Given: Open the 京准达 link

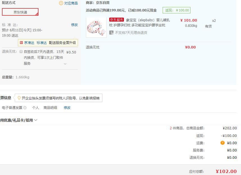Looking at the screenshot, I should (x=29, y=43).
